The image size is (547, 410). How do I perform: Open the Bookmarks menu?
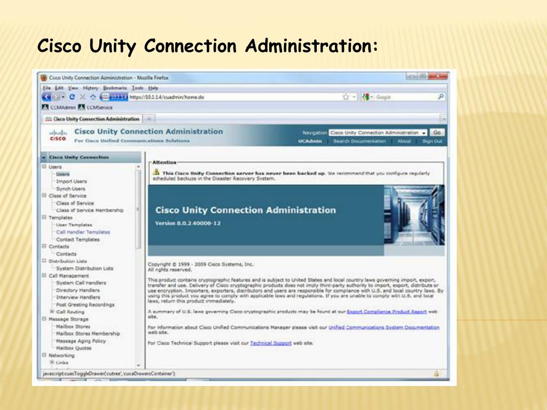[115, 88]
